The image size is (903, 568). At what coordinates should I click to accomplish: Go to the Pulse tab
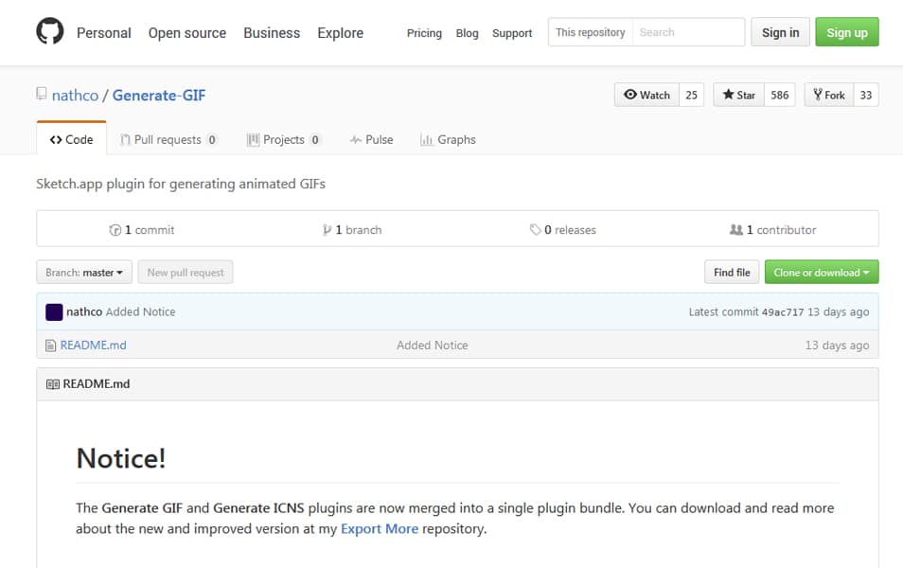(371, 139)
